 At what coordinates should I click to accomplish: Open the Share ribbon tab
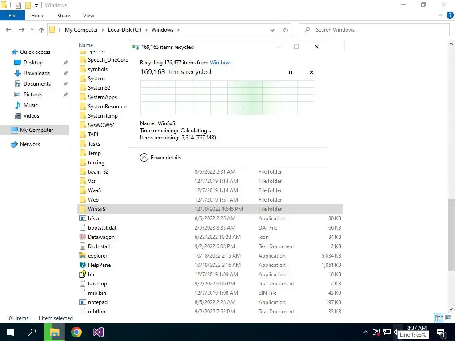point(64,16)
